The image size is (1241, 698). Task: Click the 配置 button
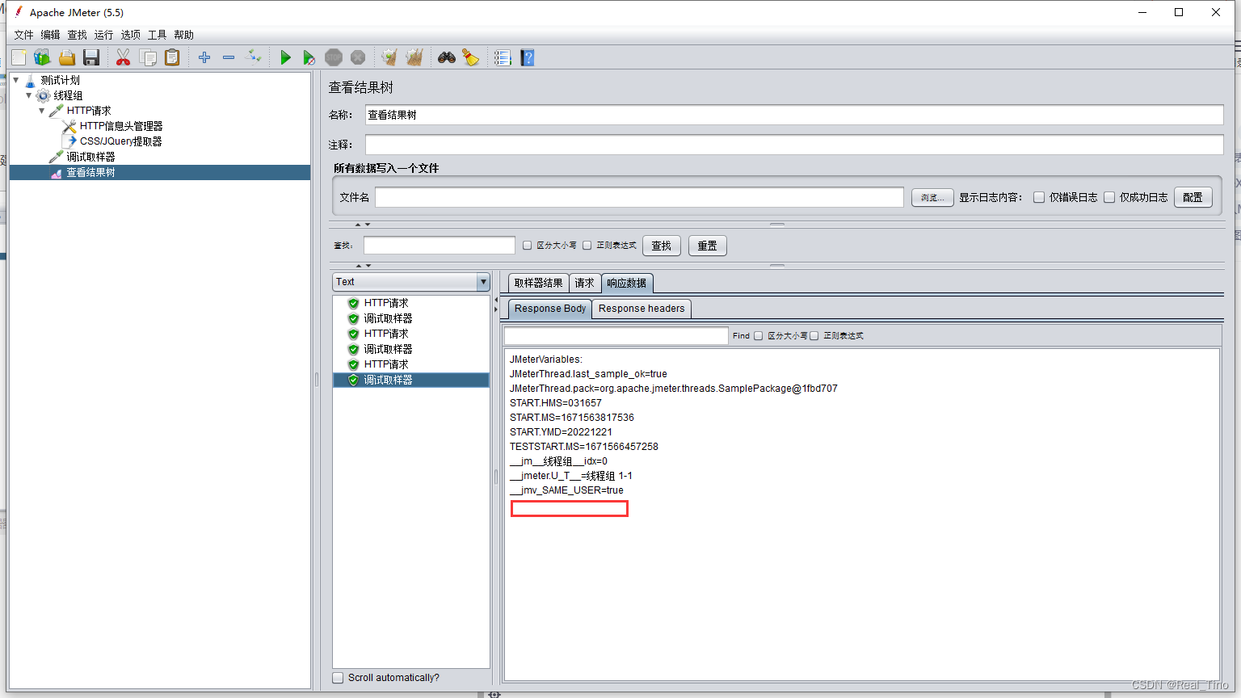pos(1193,197)
